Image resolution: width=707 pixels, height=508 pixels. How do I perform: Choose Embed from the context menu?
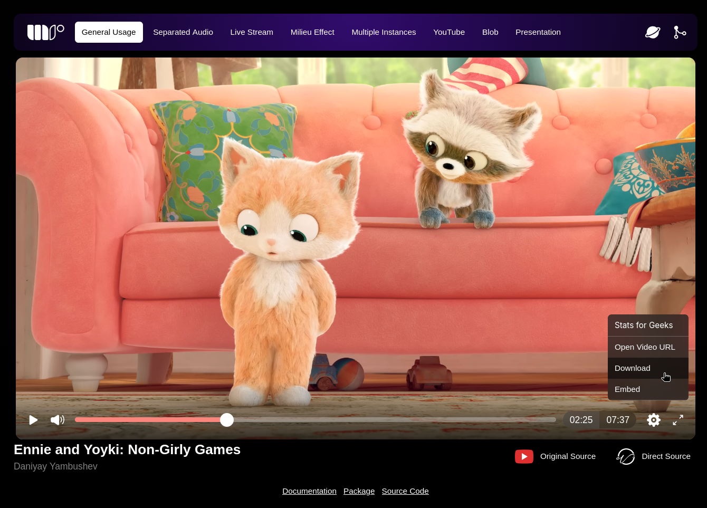coord(627,389)
